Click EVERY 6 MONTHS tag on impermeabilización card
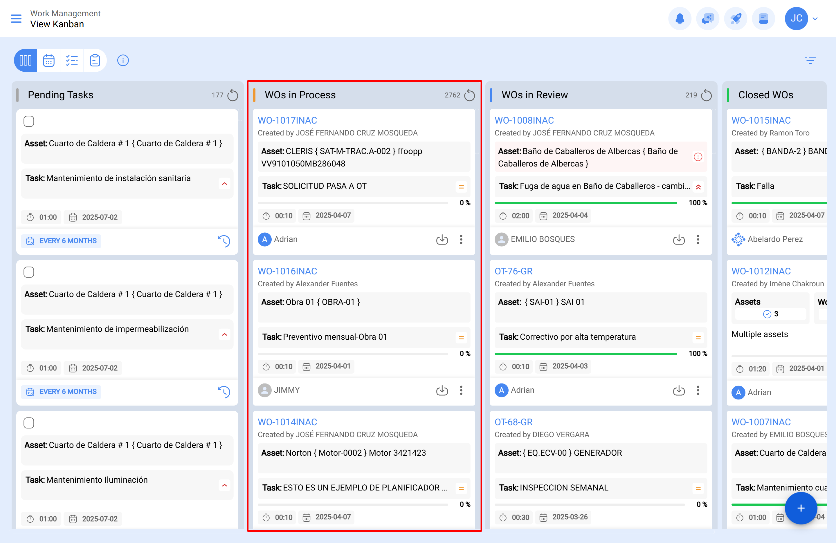The height and width of the screenshot is (543, 836). pyautogui.click(x=61, y=392)
